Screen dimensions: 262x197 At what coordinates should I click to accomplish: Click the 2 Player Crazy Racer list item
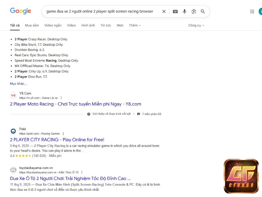tap(41, 39)
